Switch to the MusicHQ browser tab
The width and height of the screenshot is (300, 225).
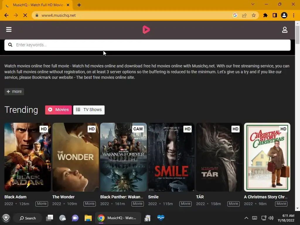coord(37,5)
